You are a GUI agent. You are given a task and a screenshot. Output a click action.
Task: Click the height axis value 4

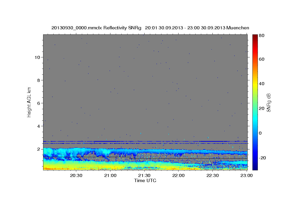point(39,126)
